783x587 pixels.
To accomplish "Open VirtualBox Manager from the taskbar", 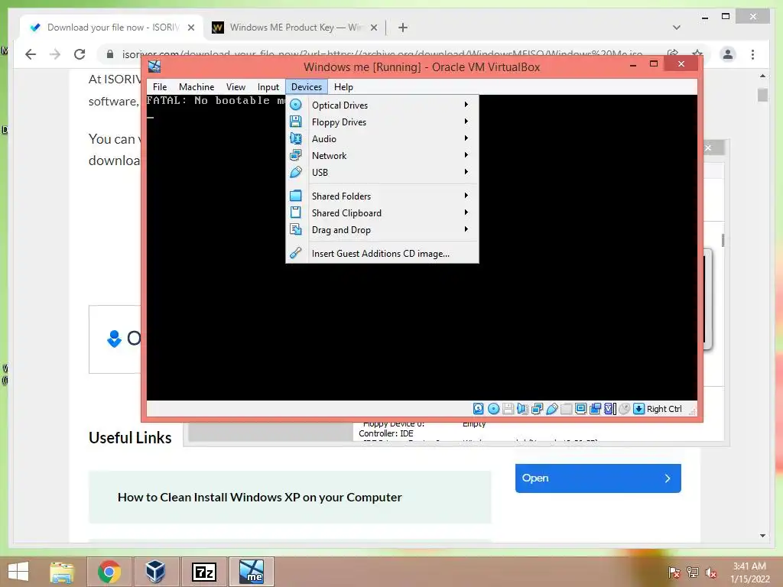I will tap(155, 572).
